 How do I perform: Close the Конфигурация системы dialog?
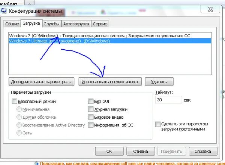pos(210,9)
